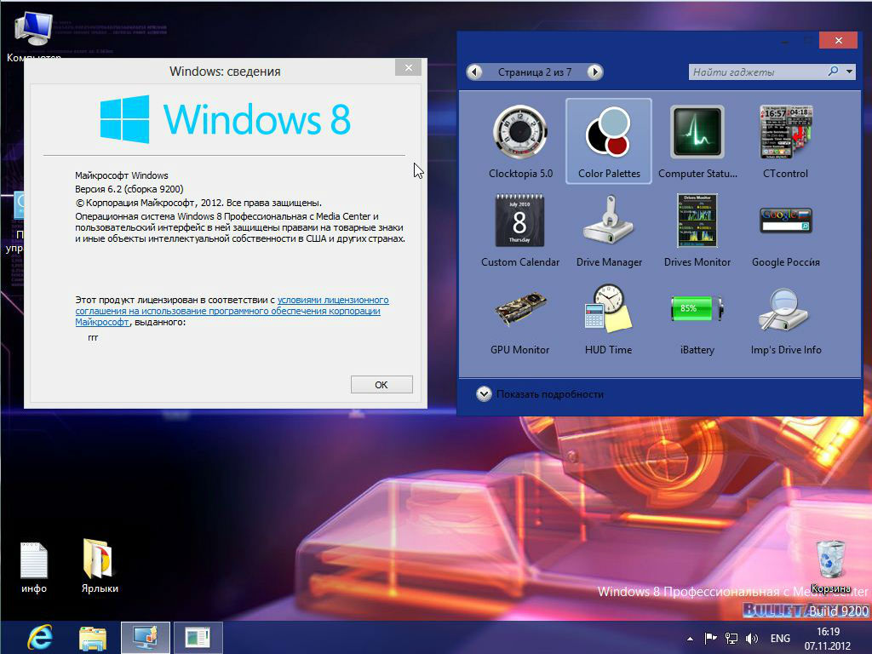Choose the Drive Manager gadget

click(x=609, y=230)
